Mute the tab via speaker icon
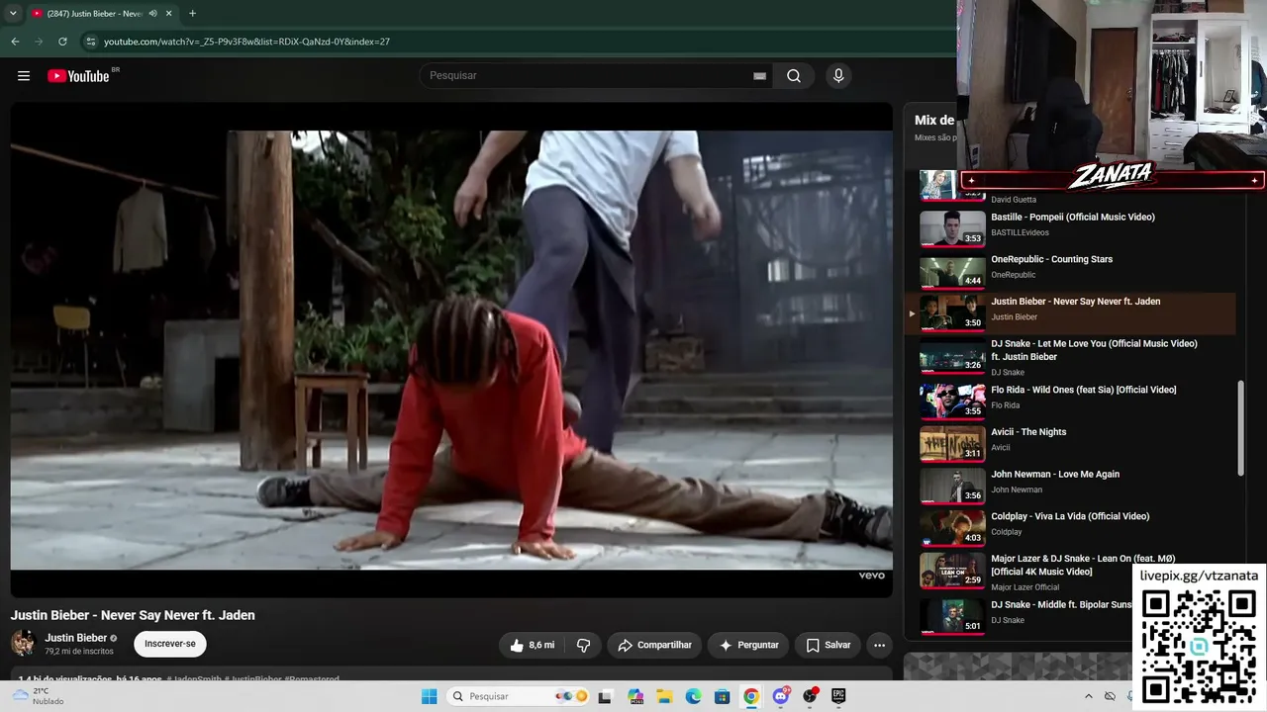Image resolution: width=1267 pixels, height=712 pixels. pos(153,14)
